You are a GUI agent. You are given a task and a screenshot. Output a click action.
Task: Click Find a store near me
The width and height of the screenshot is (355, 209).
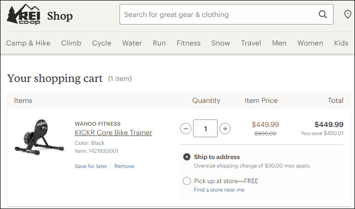pos(219,190)
